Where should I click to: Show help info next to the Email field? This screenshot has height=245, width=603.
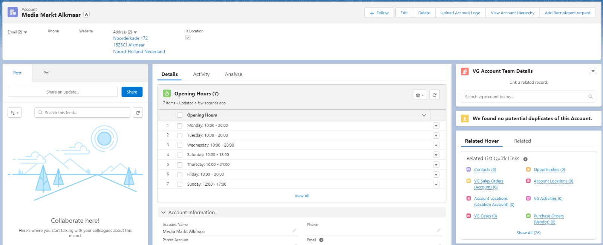pyautogui.click(x=321, y=240)
